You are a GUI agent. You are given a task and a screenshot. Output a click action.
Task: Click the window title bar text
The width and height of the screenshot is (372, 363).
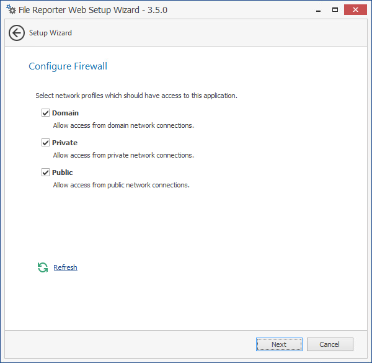point(93,10)
